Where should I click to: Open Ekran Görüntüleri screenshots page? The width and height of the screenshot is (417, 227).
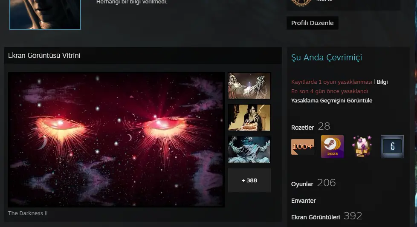click(316, 217)
